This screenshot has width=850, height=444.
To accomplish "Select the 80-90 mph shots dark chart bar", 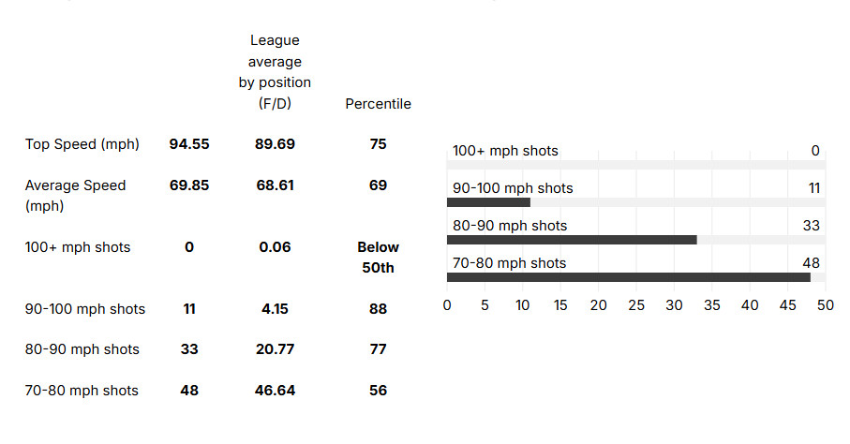I will pyautogui.click(x=572, y=240).
